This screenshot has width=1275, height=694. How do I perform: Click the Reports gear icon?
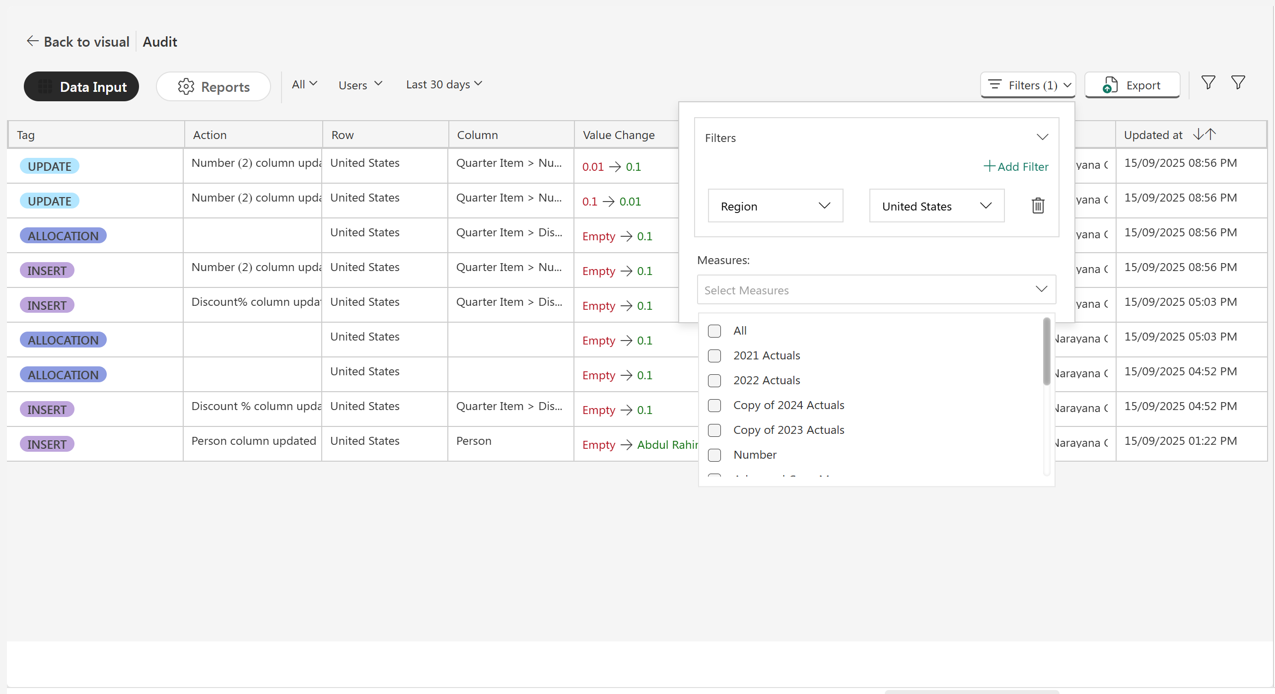[186, 87]
